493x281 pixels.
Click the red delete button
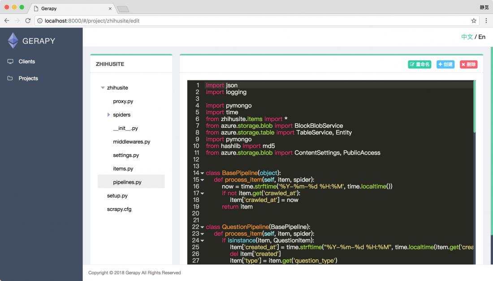click(468, 64)
